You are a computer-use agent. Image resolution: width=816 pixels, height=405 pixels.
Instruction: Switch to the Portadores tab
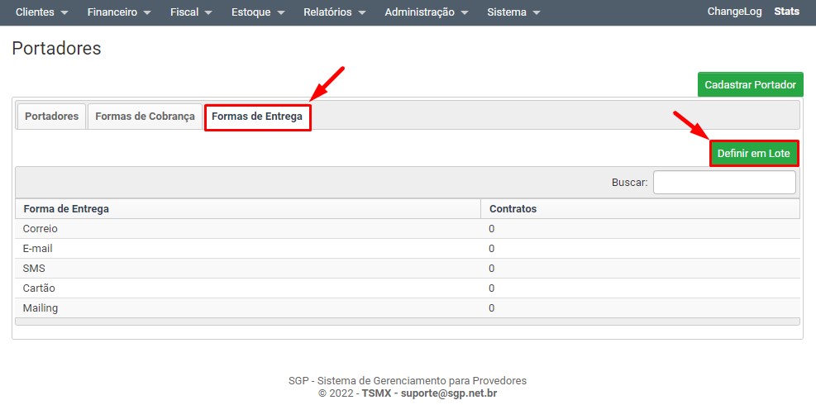click(51, 117)
